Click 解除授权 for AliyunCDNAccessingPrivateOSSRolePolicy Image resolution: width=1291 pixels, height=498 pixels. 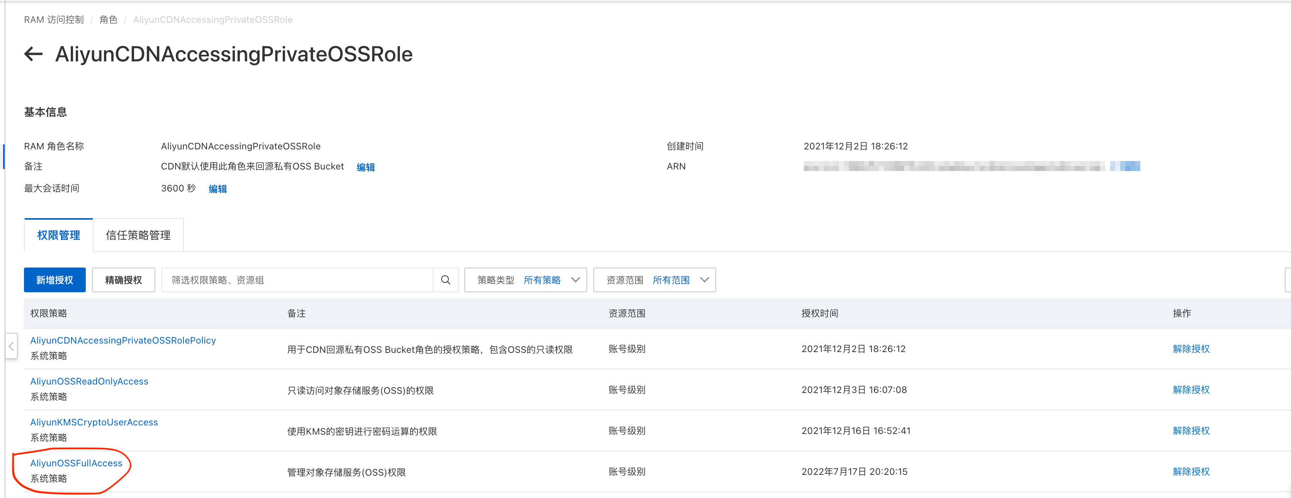1191,349
